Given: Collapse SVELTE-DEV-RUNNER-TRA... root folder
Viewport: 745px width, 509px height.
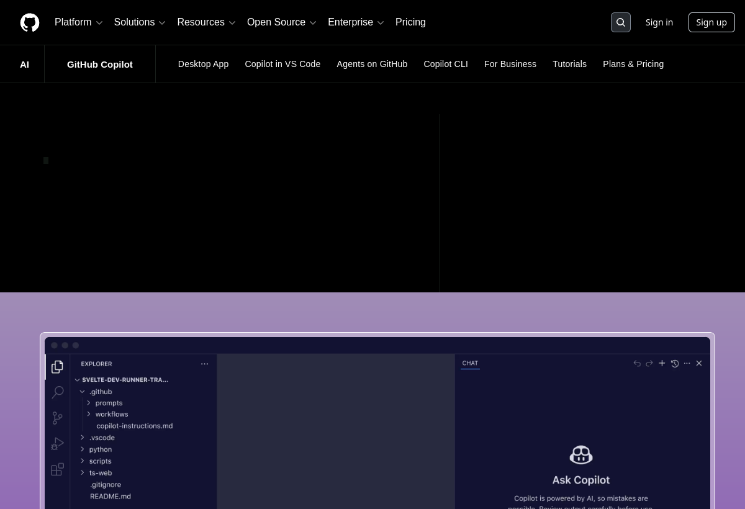Looking at the screenshot, I should click(122, 379).
